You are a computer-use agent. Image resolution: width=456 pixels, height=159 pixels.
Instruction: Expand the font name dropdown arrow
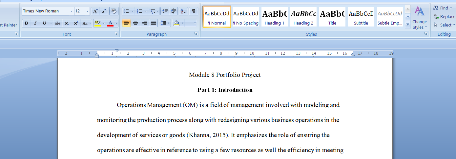(72, 11)
